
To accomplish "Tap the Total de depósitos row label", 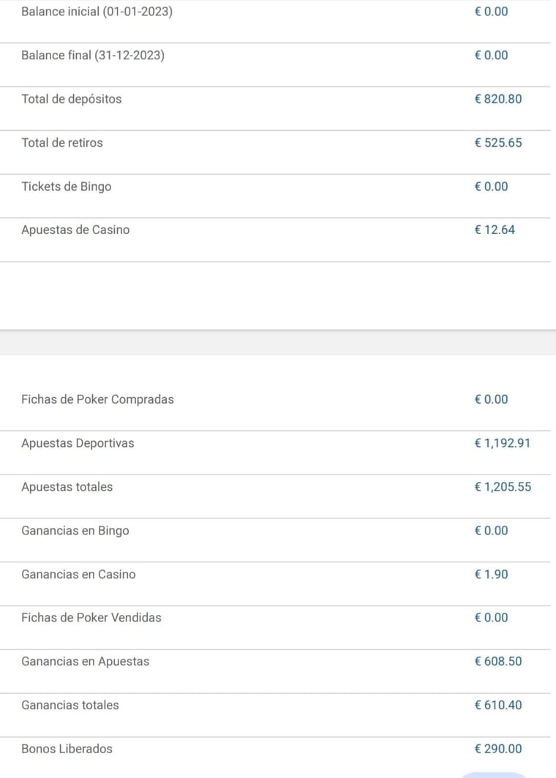I will point(72,99).
